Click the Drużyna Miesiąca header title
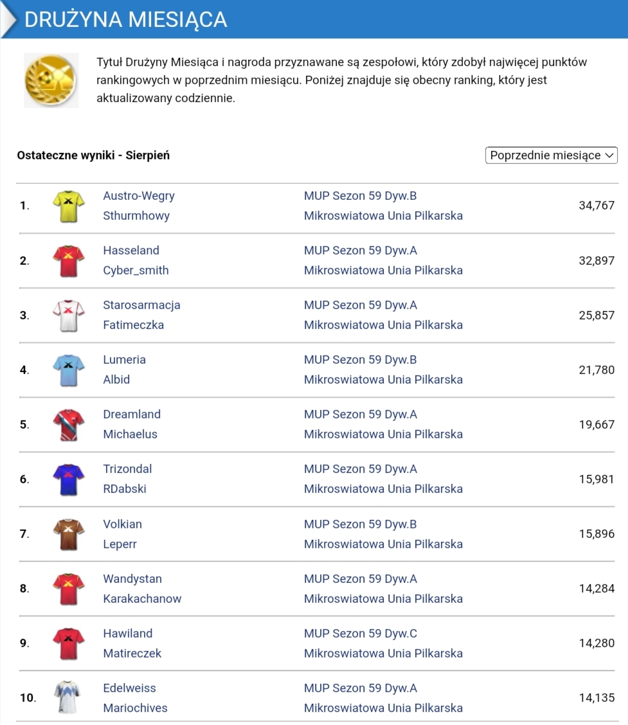The width and height of the screenshot is (628, 725). point(126,19)
